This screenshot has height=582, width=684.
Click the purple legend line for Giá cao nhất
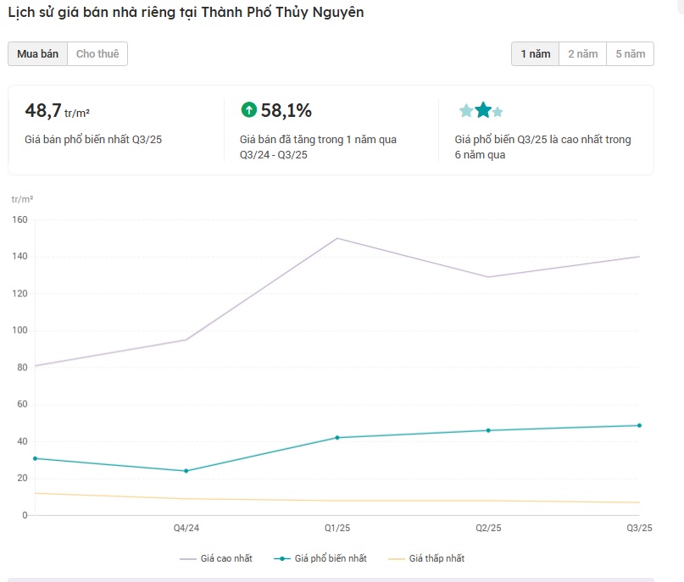188,558
